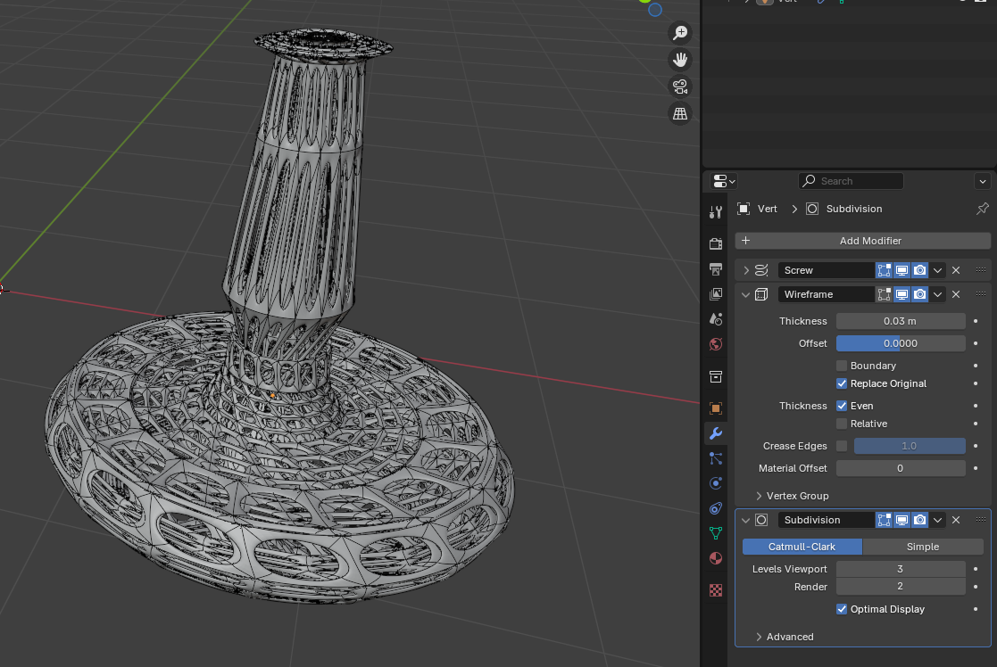Collapse the Wireframe modifier panel

746,295
